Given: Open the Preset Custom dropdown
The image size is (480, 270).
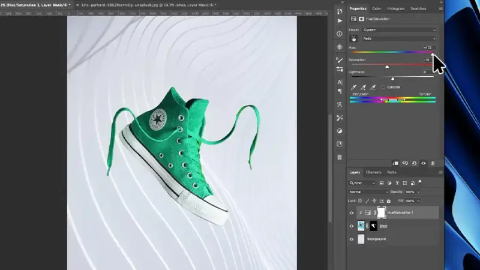Looking at the screenshot, I should tap(399, 30).
